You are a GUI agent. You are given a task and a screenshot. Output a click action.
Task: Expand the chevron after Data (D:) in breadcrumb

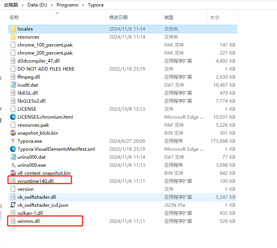52,5
